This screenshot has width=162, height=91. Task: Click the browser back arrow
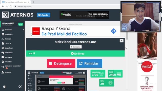click(3, 6)
